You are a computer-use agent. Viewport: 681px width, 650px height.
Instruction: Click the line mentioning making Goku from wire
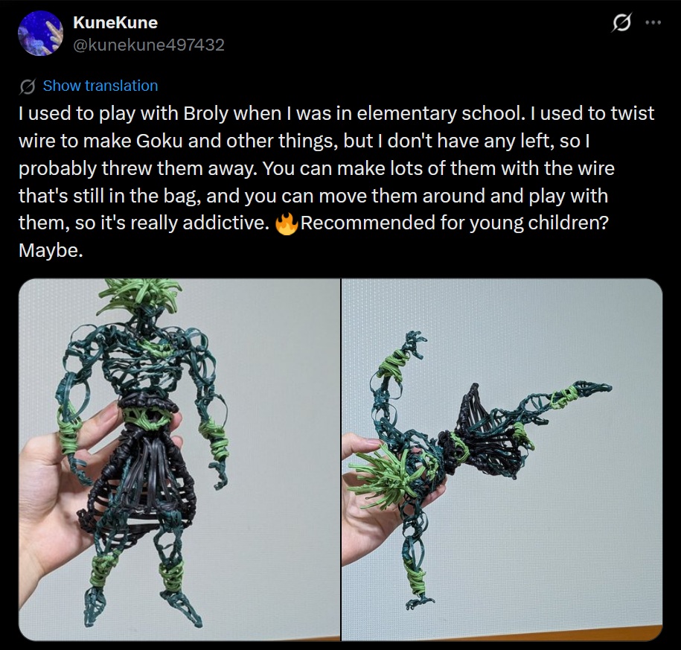click(x=304, y=141)
